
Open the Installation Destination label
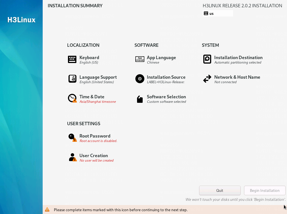238,57
